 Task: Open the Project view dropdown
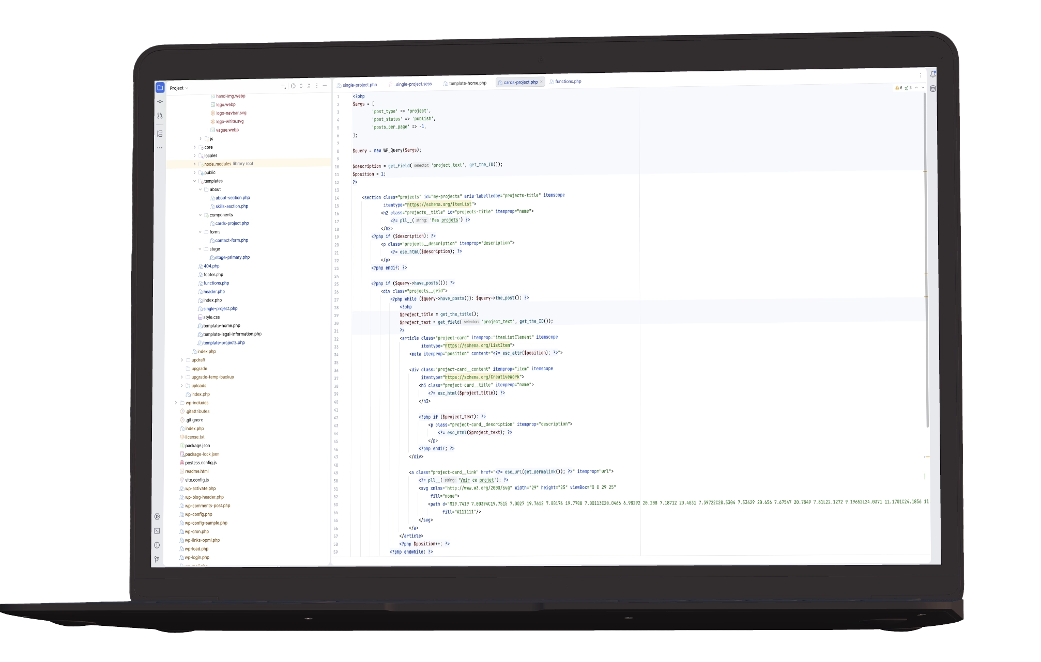(179, 88)
